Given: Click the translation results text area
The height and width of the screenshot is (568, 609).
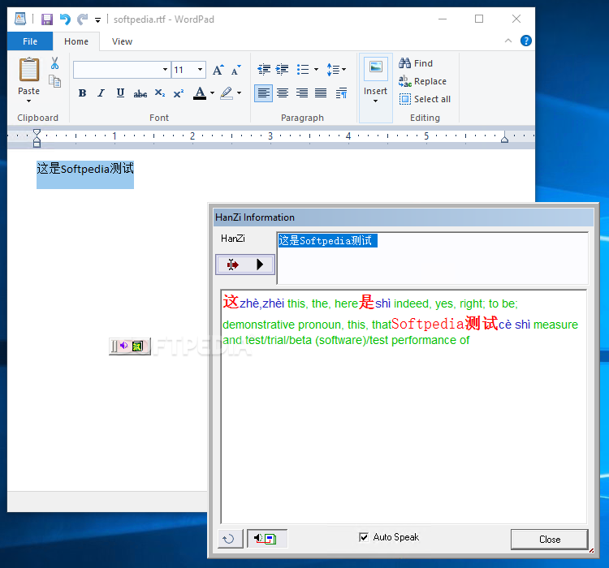Looking at the screenshot, I should click(404, 407).
